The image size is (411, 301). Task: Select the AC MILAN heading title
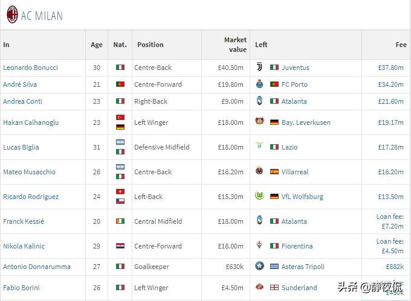42,16
